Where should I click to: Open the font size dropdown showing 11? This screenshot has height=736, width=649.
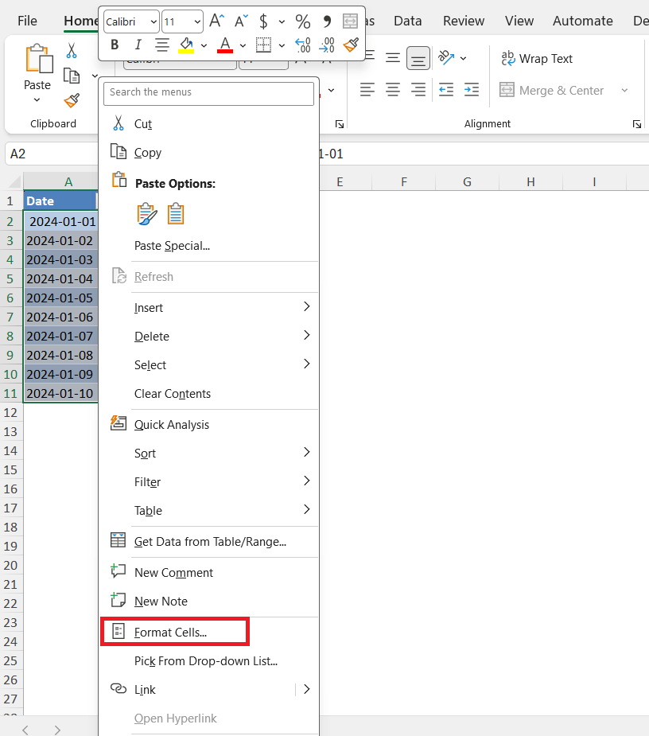pos(197,21)
